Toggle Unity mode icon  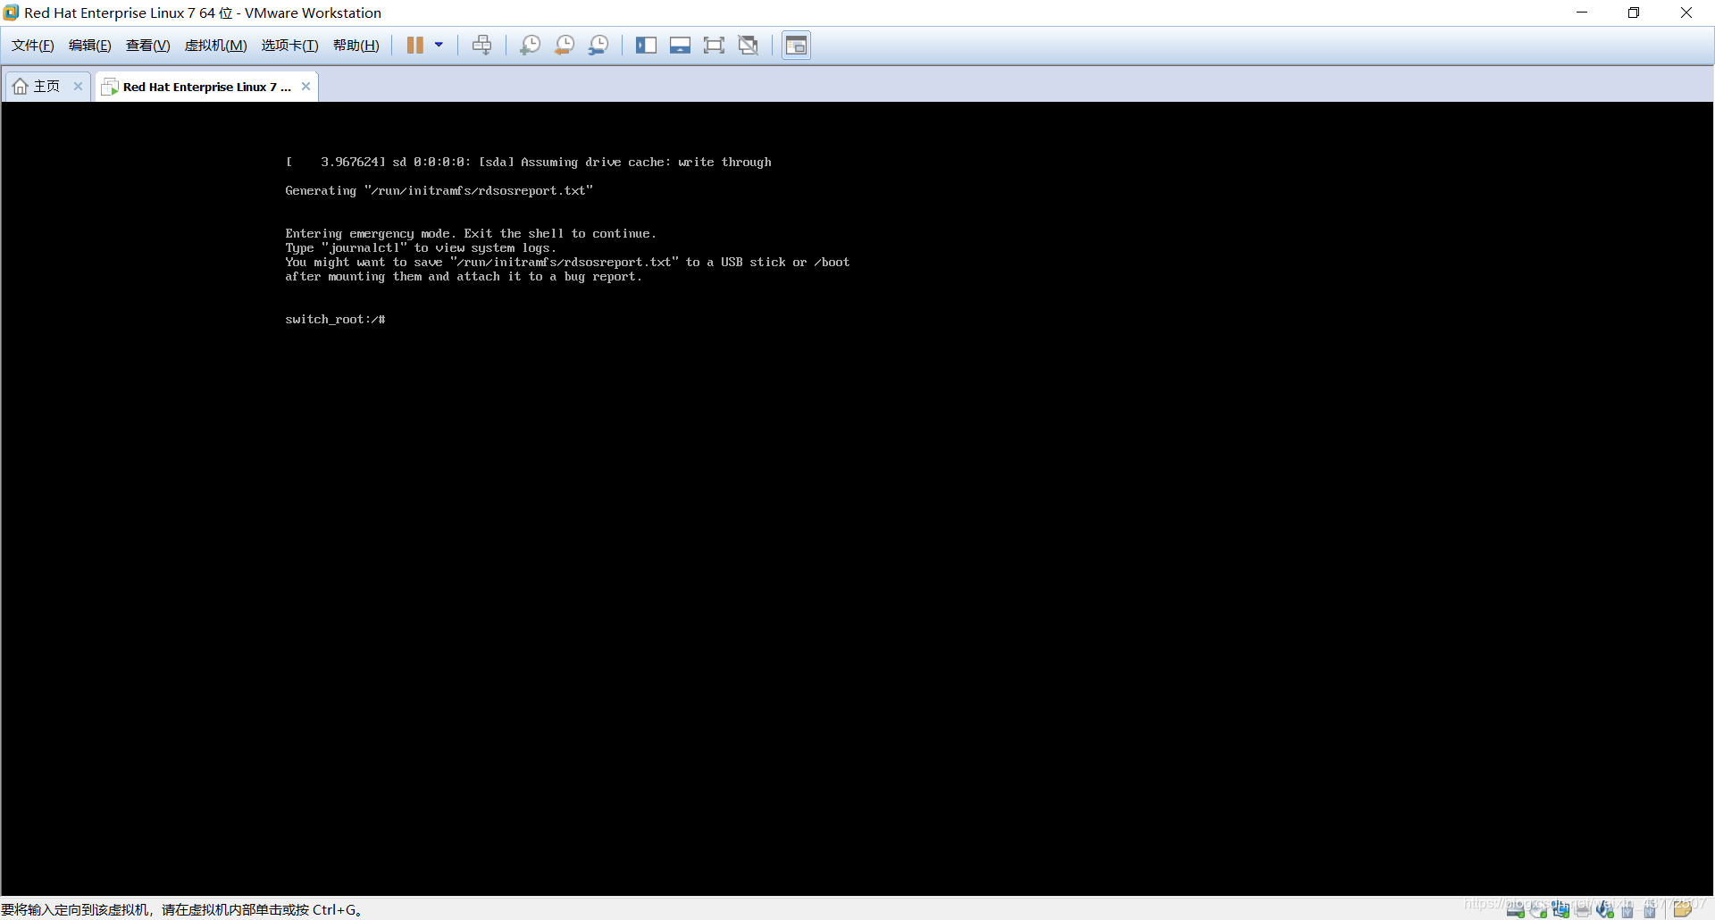(749, 45)
